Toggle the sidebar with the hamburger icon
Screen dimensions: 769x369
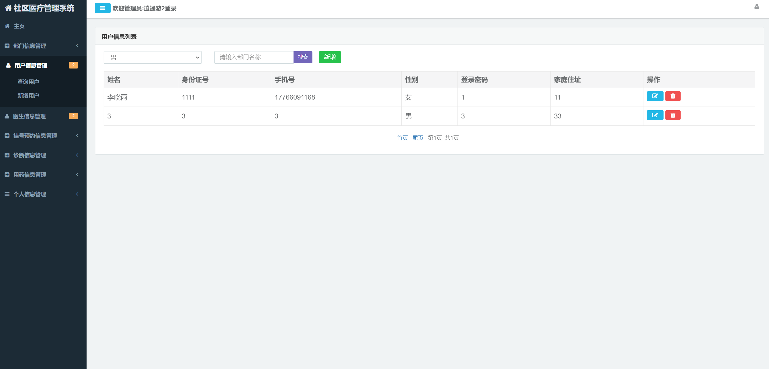(x=102, y=8)
